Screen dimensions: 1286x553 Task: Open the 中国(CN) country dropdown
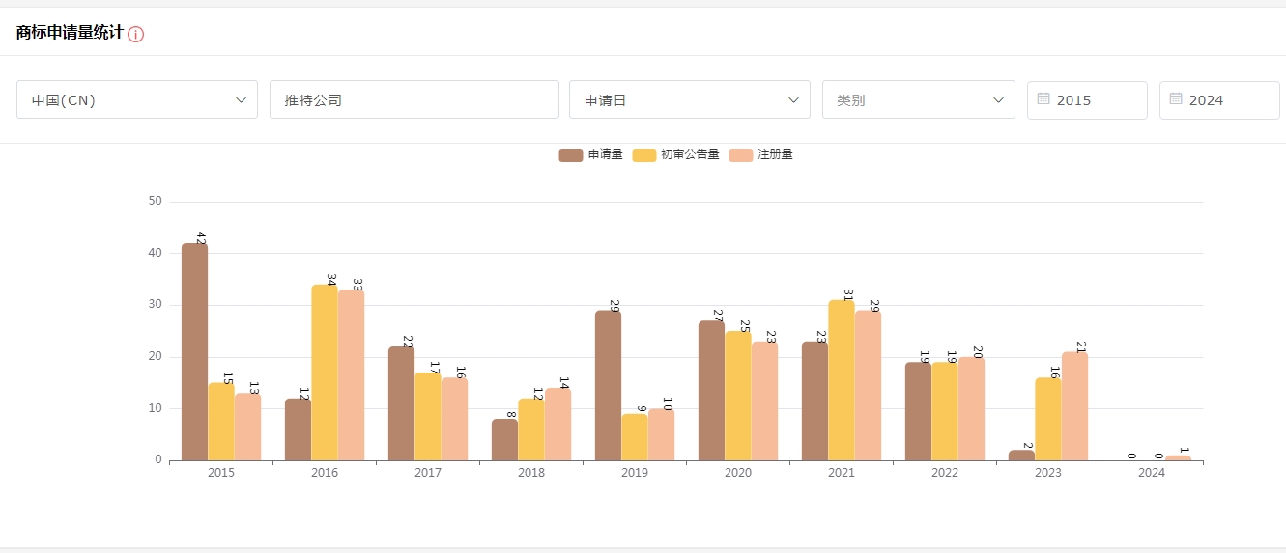tap(137, 99)
